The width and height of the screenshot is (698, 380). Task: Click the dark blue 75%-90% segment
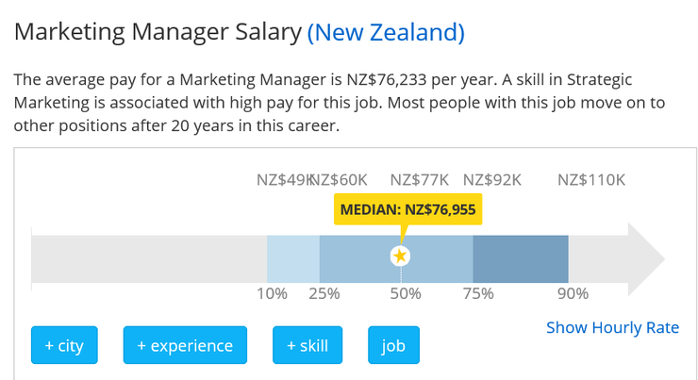[x=521, y=259]
